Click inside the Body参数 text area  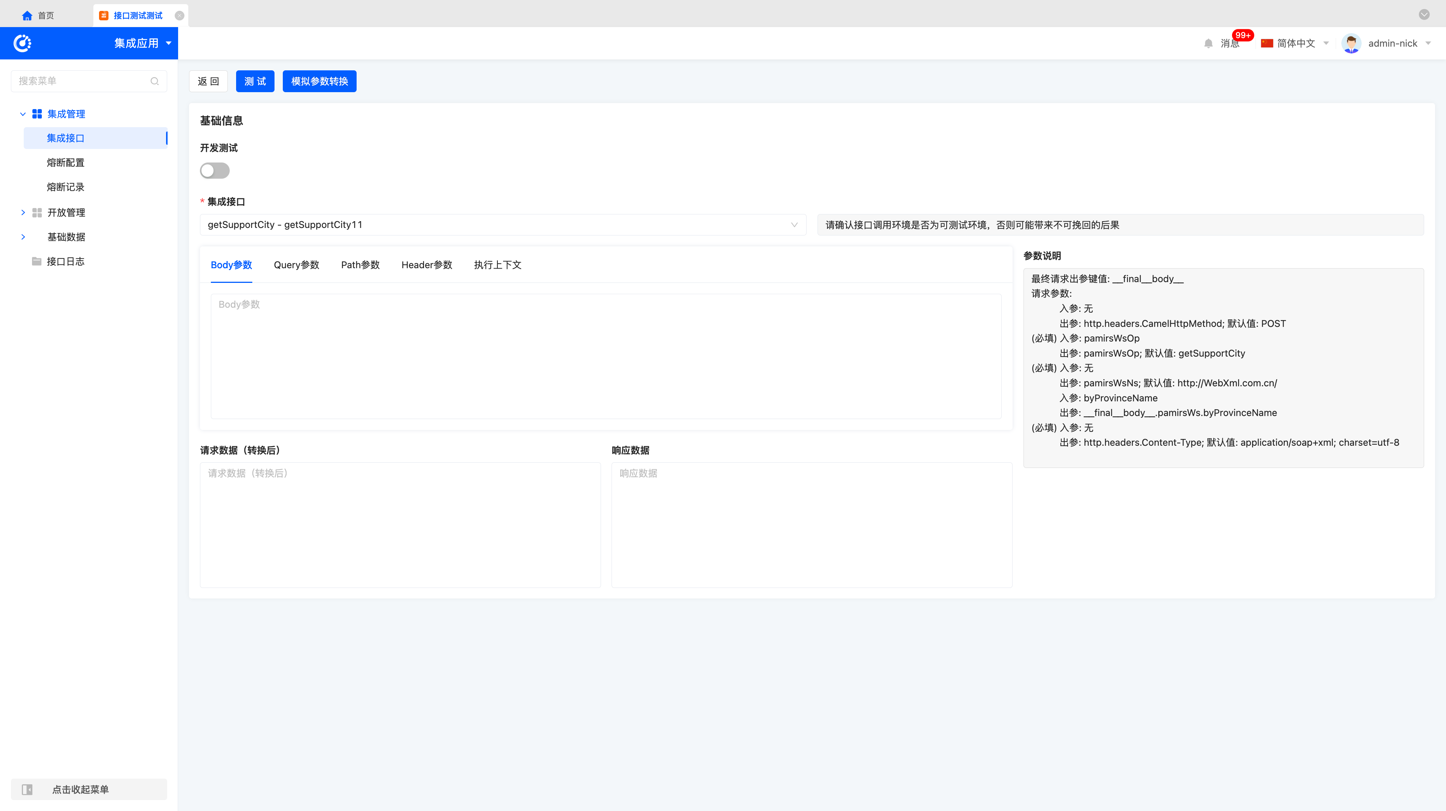click(x=606, y=356)
